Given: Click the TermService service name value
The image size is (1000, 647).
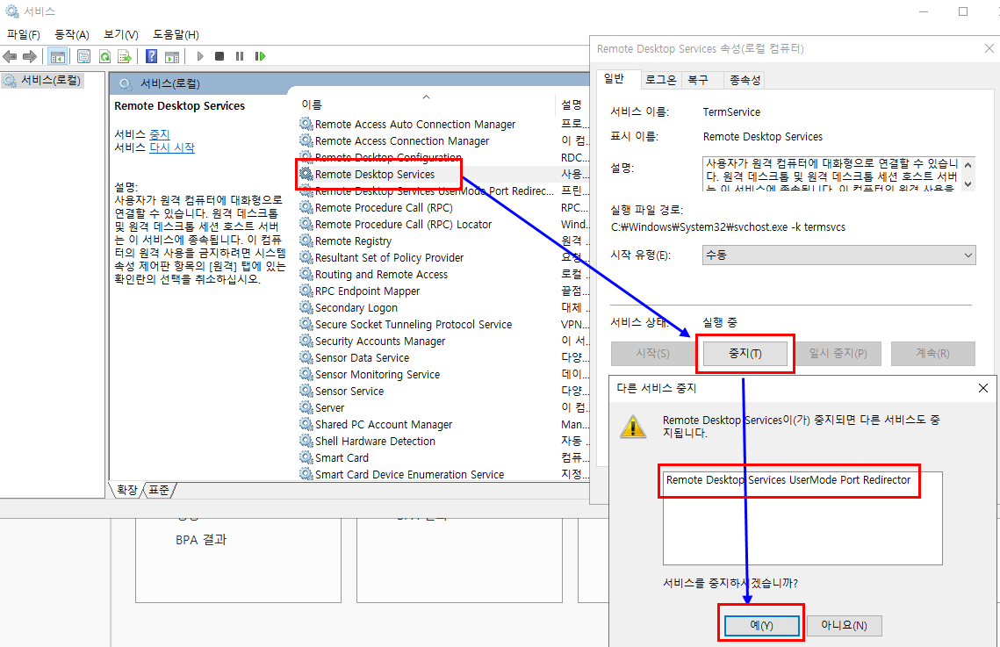Looking at the screenshot, I should (x=731, y=112).
